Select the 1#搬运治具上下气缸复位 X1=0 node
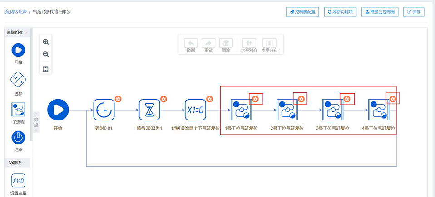The height and width of the screenshot is (197, 435). coord(195,110)
